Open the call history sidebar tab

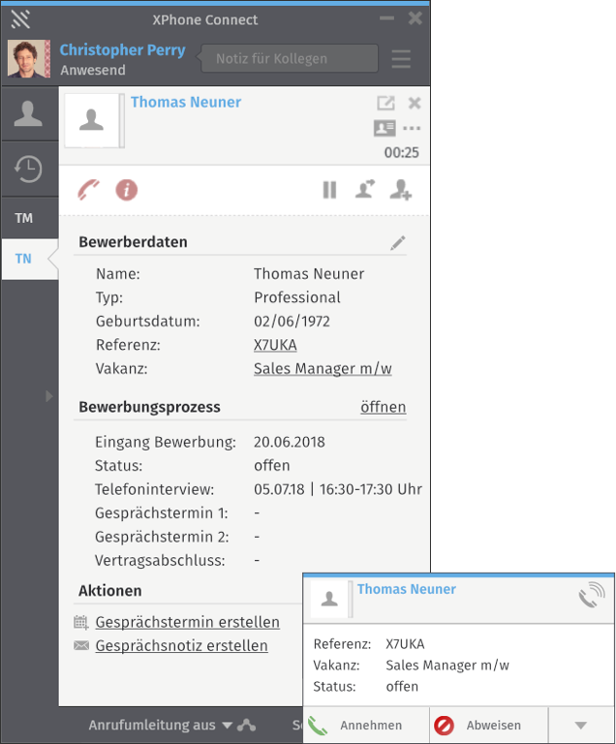click(28, 169)
